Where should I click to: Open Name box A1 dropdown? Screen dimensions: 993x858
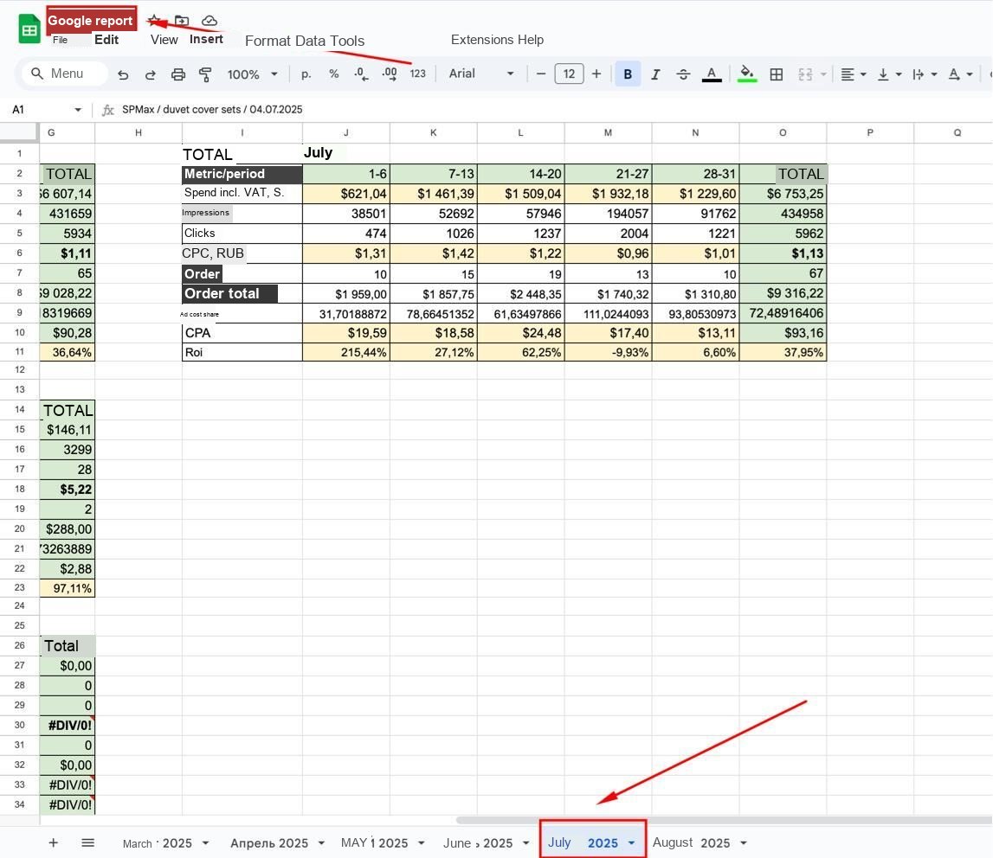pyautogui.click(x=78, y=110)
